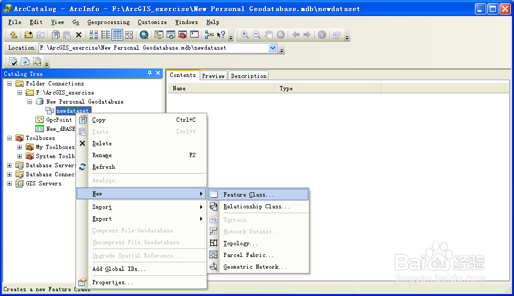
Task: Open the File menu
Action: click(15, 22)
